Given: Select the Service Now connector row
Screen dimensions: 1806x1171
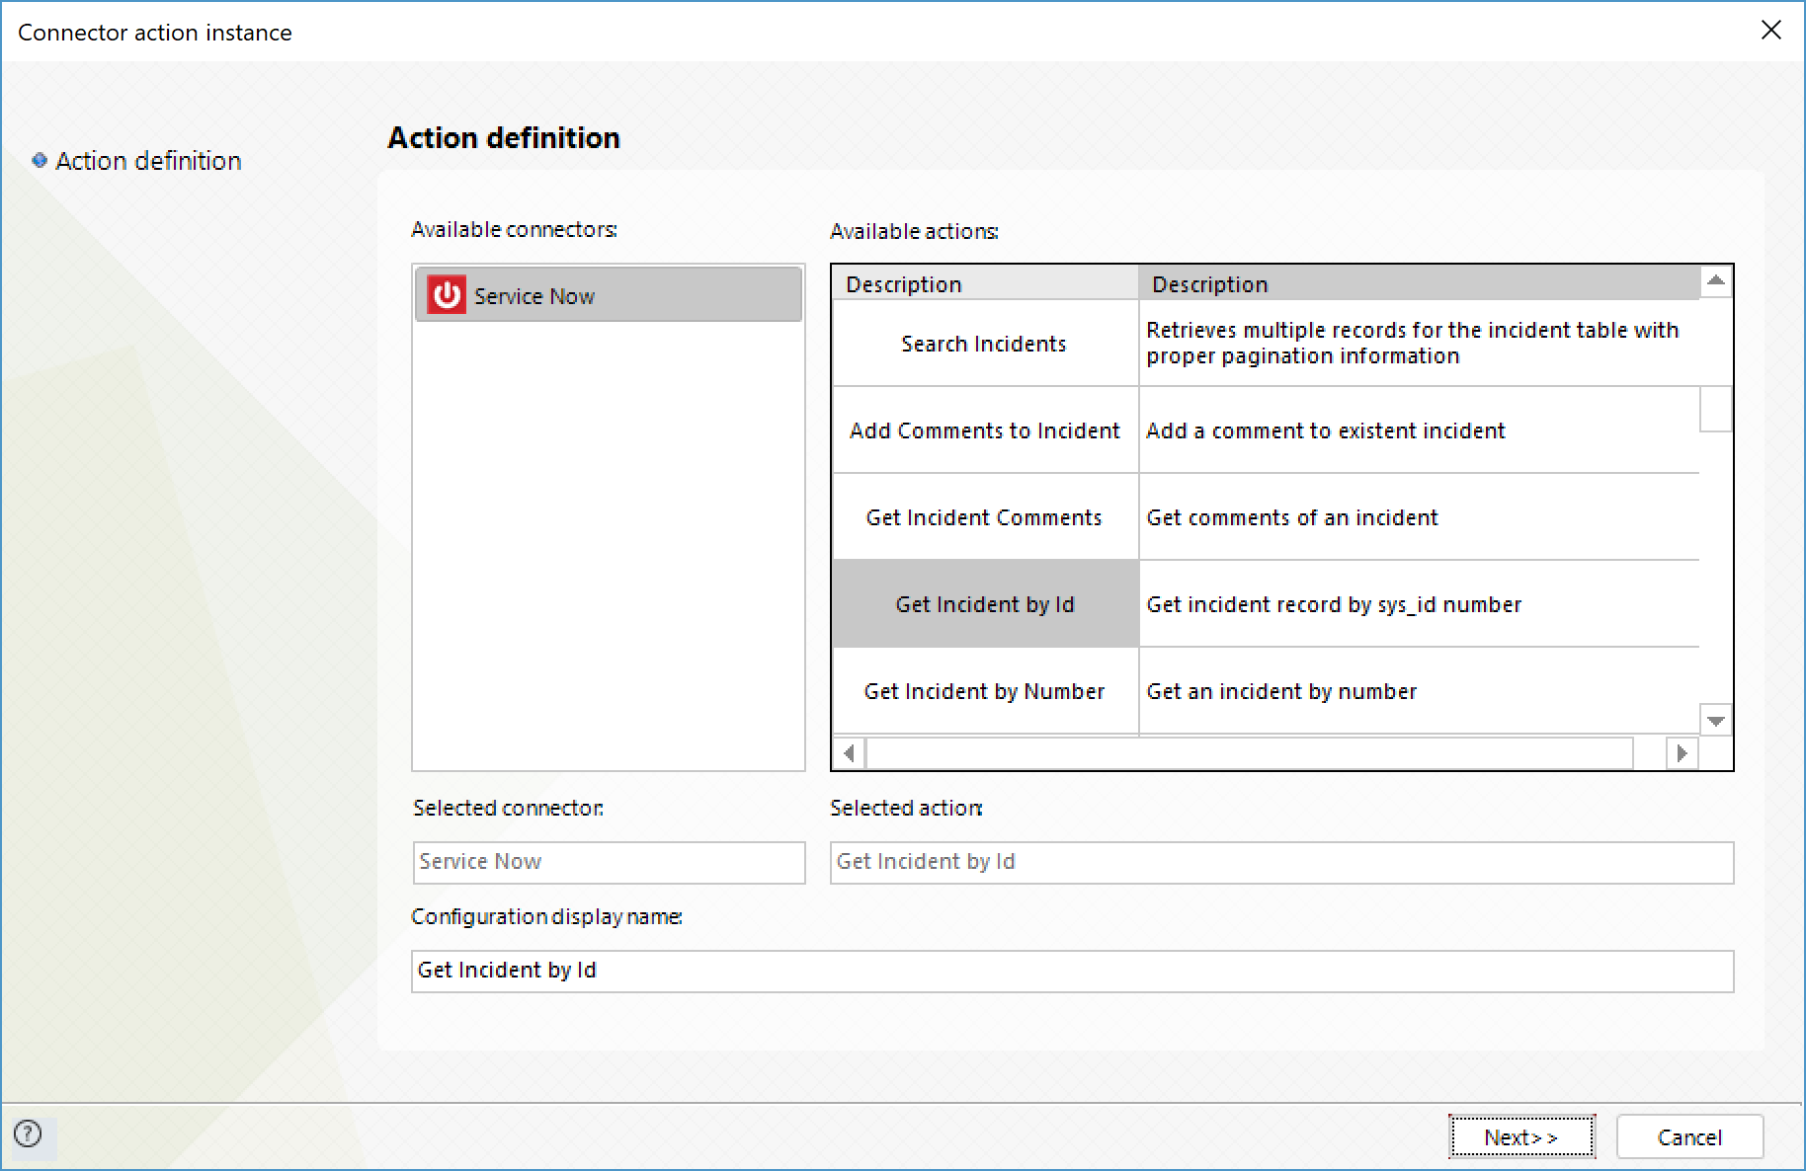Looking at the screenshot, I should click(609, 294).
